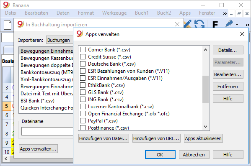
Task: Click the blue refresh arrows toolbar icon
Action: pos(199,24)
